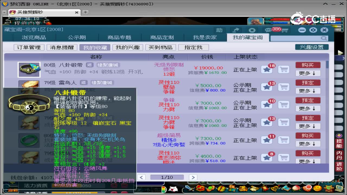Screen dimensions: 347x195
Task: Expand 更多 on the ¥19000 八卦锻带 row
Action: click(x=308, y=73)
